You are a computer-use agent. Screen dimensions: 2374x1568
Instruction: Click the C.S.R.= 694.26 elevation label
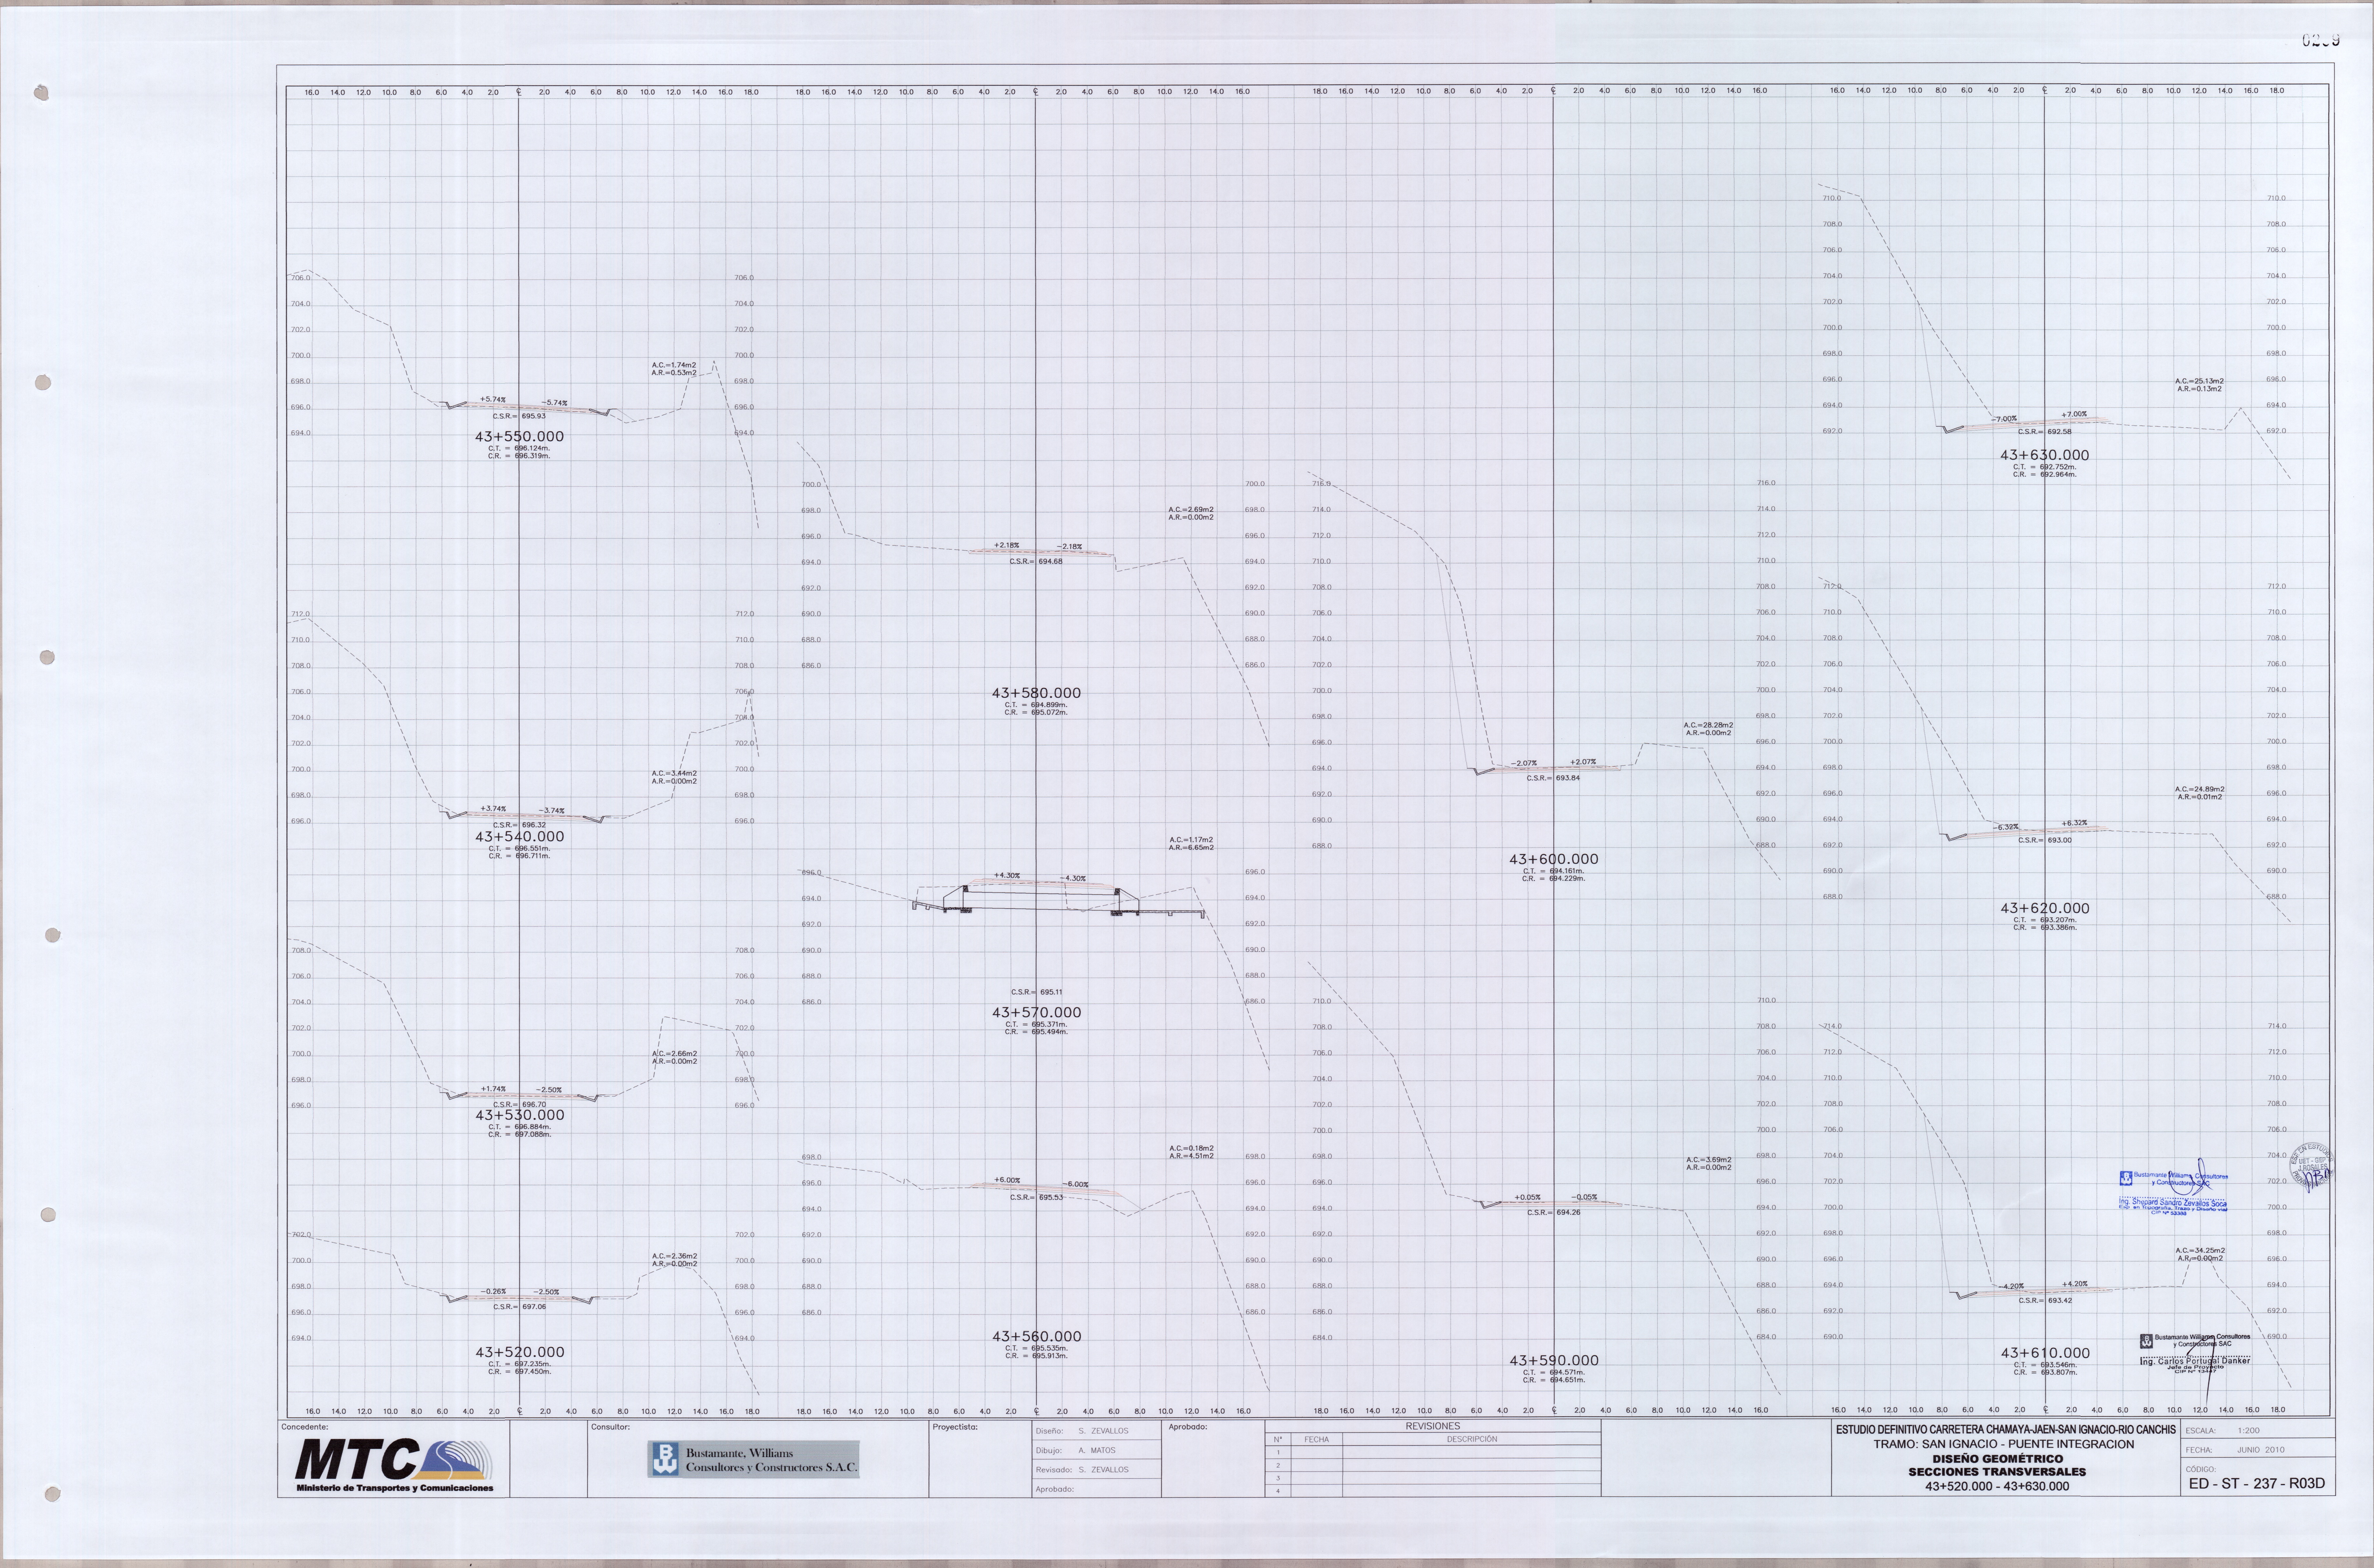click(1553, 1213)
